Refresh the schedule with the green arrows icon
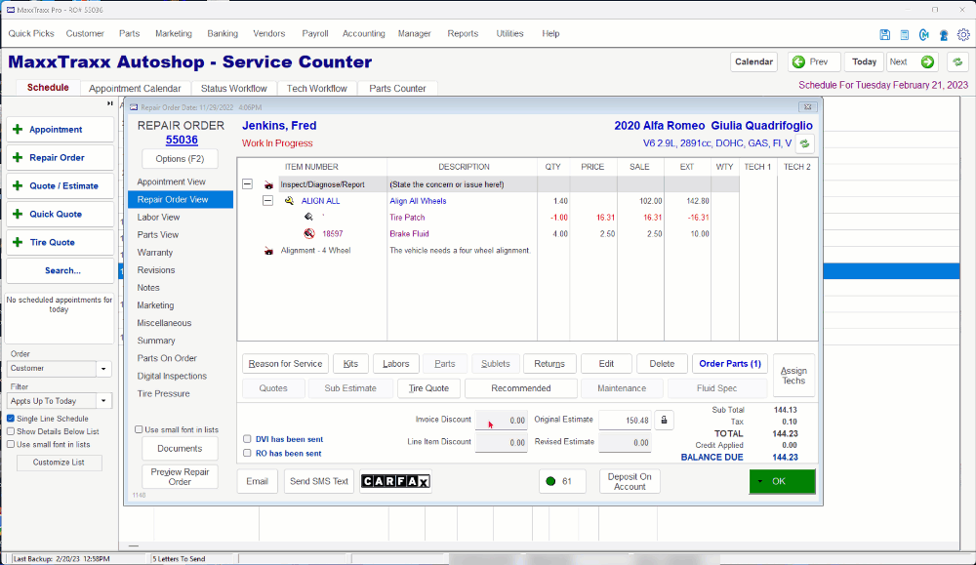976x565 pixels. (x=958, y=61)
